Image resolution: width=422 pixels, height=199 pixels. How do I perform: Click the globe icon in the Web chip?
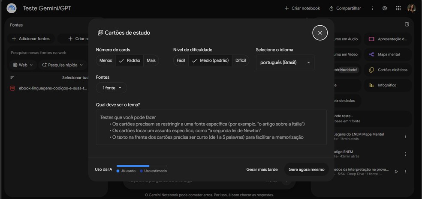pos(15,65)
